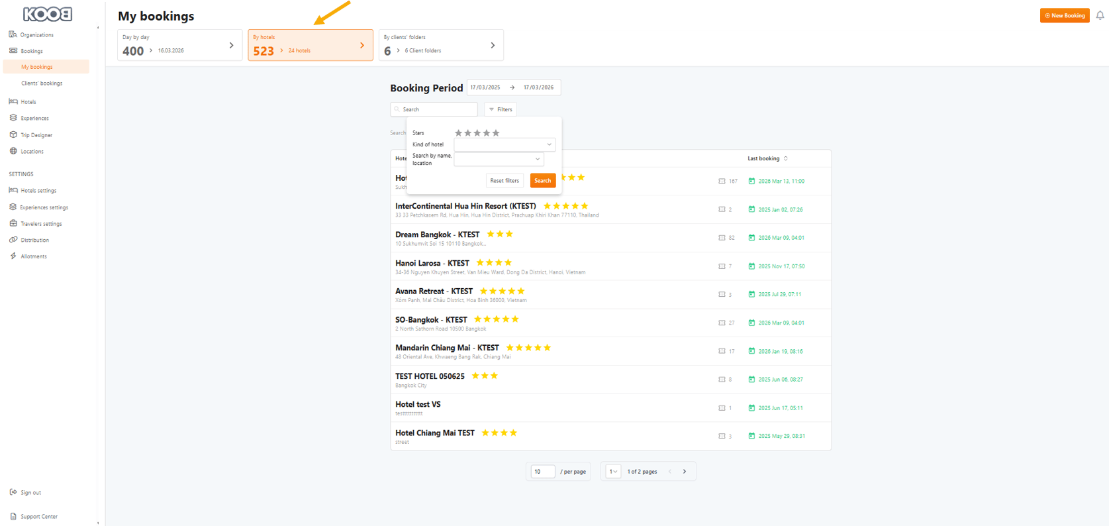Click the Experiences settings icon
This screenshot has width=1109, height=526.
[x=13, y=207]
